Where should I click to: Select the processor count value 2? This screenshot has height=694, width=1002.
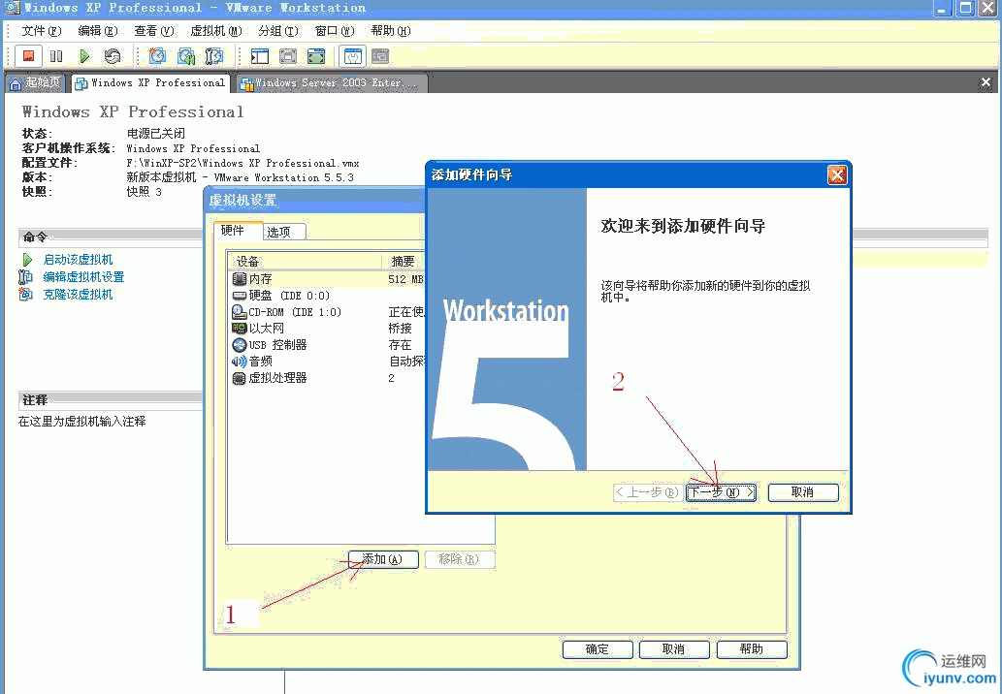click(x=391, y=379)
